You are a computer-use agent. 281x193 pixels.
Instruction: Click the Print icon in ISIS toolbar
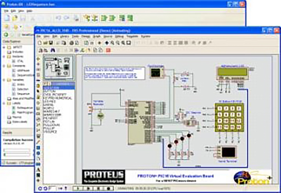[72, 43]
